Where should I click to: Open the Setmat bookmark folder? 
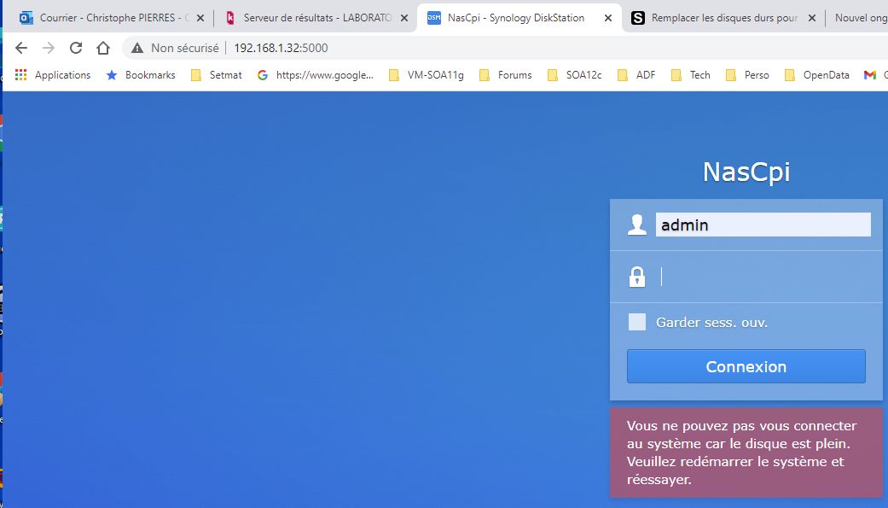tap(217, 75)
